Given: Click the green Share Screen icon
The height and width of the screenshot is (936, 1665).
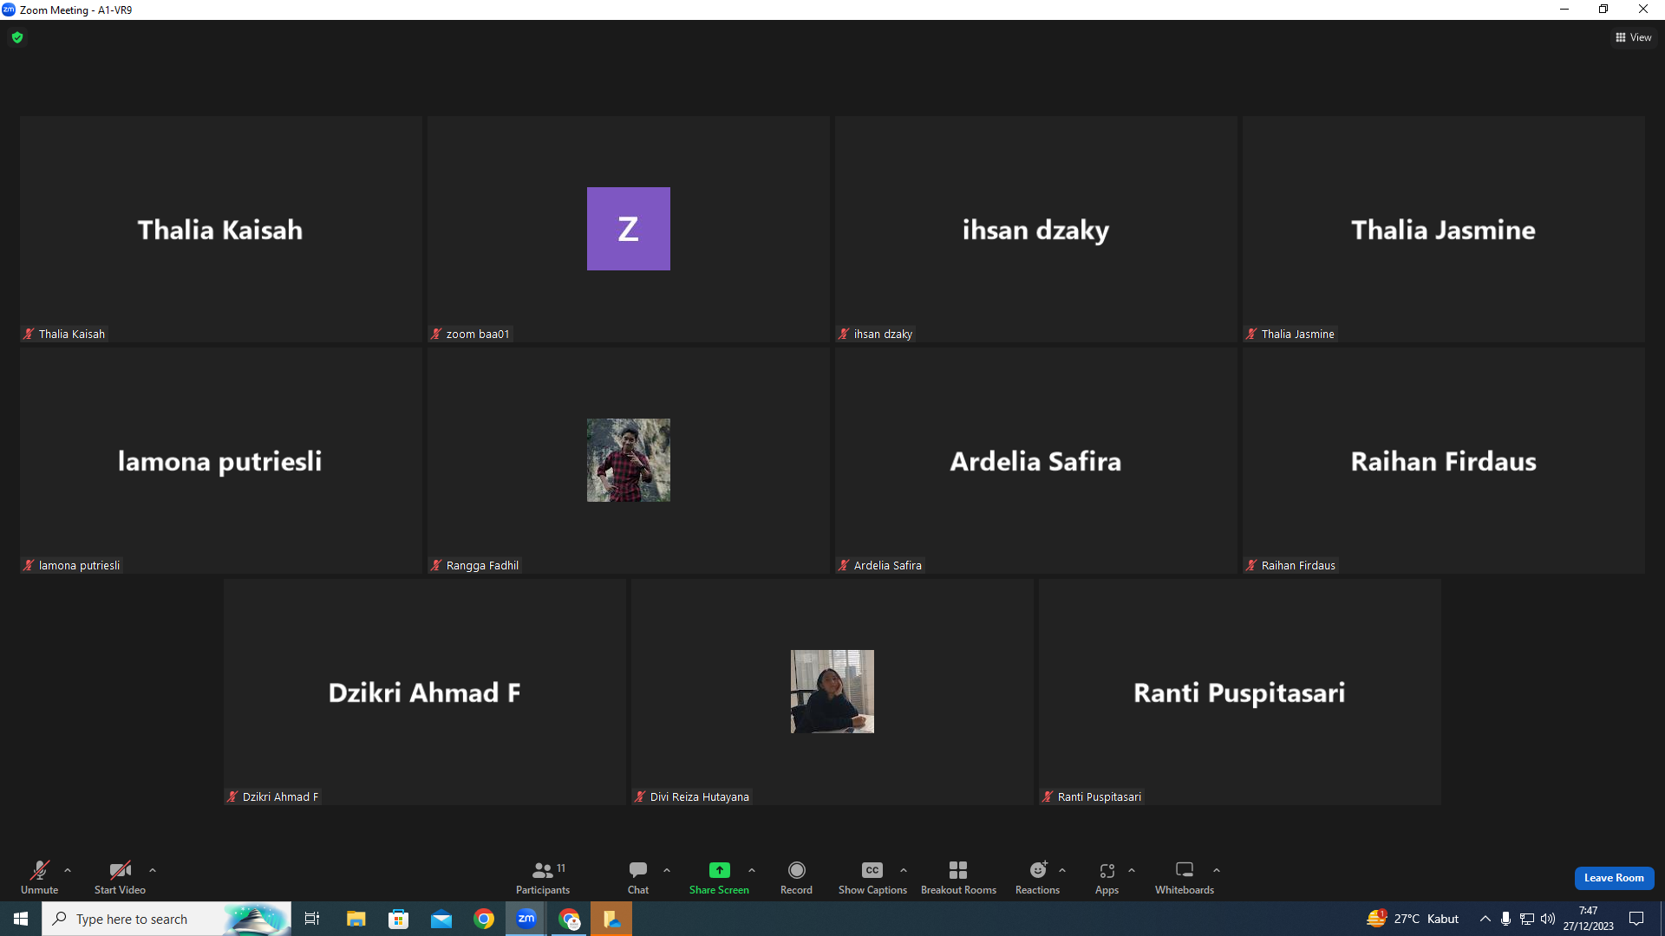Looking at the screenshot, I should tap(720, 869).
